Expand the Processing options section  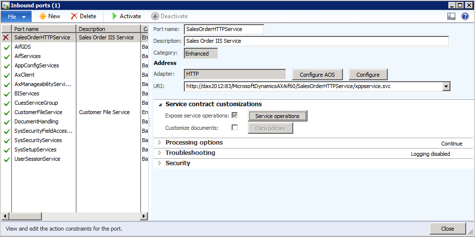coord(159,143)
